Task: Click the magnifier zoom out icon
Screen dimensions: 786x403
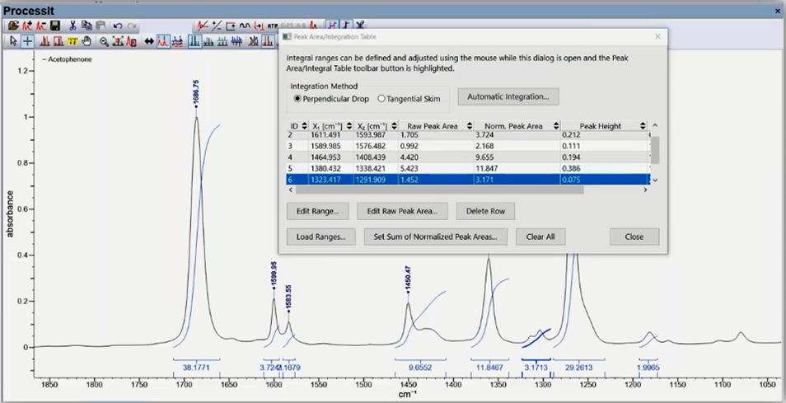Action: click(x=104, y=41)
